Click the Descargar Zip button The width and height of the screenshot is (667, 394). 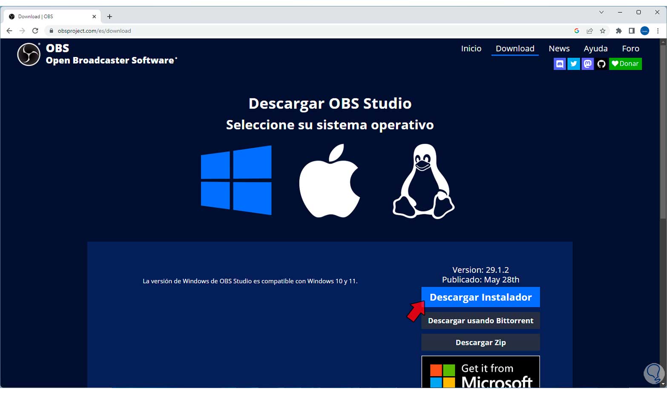click(480, 342)
